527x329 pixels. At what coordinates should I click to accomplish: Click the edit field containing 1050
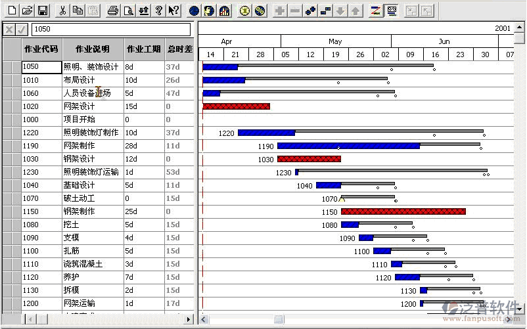point(110,30)
